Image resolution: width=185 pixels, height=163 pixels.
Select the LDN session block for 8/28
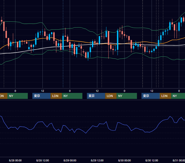click(x=56, y=96)
